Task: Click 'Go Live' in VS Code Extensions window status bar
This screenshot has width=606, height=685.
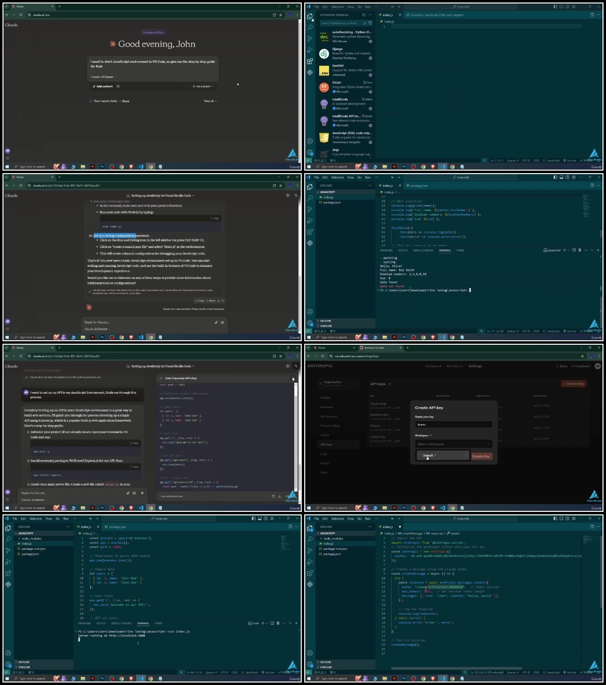Action: (570, 161)
